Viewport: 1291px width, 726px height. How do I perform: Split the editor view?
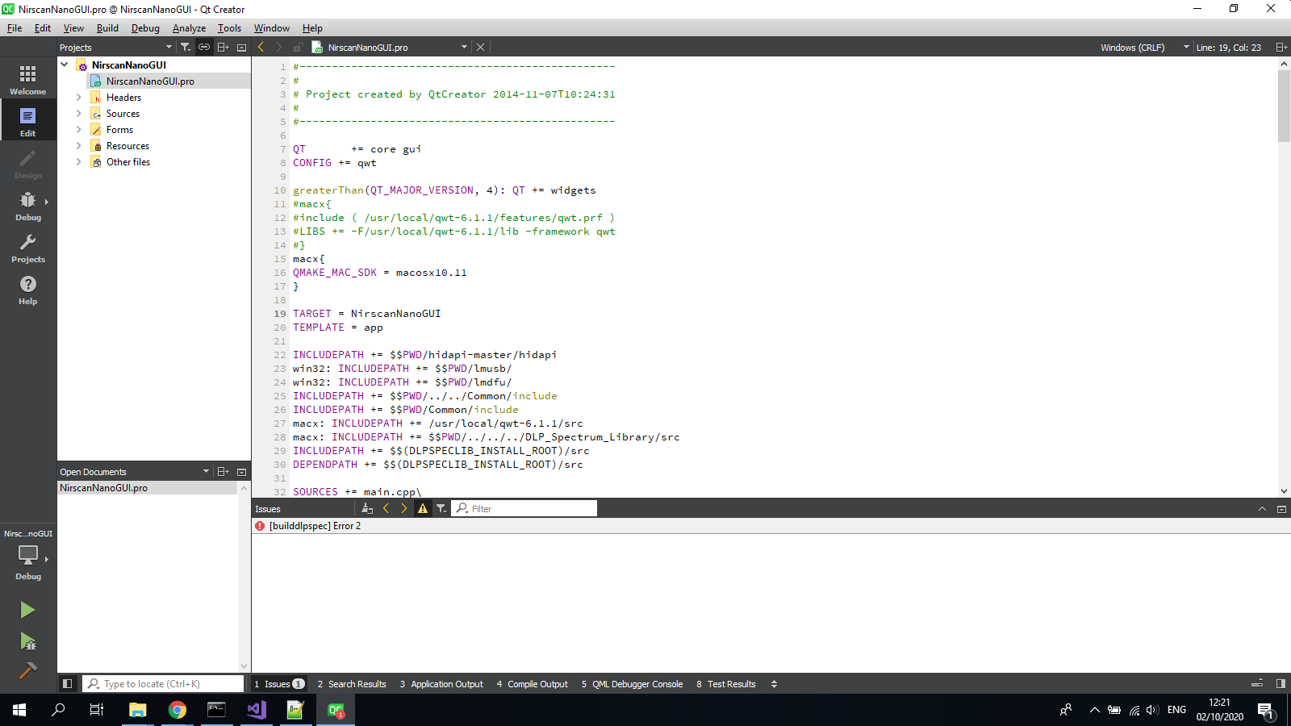(1281, 47)
